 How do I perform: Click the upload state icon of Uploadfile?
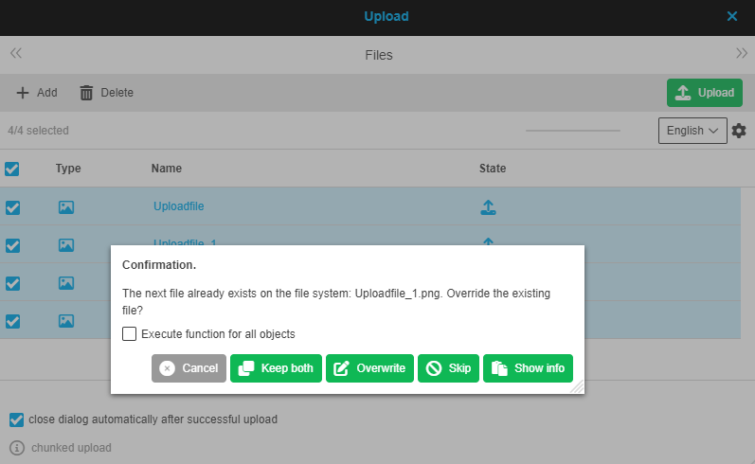click(488, 207)
